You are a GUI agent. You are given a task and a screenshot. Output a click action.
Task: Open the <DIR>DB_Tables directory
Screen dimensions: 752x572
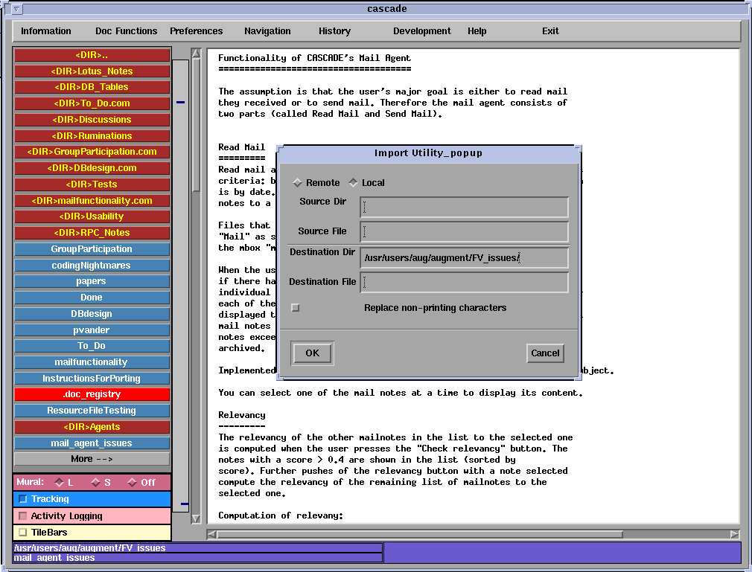pyautogui.click(x=92, y=87)
